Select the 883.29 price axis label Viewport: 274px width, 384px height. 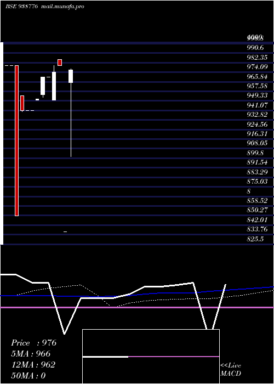[x=257, y=172]
